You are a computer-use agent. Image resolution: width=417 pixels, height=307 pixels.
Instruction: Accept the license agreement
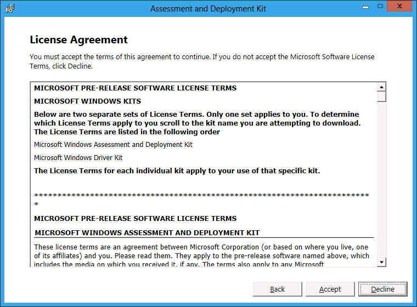(x=330, y=289)
